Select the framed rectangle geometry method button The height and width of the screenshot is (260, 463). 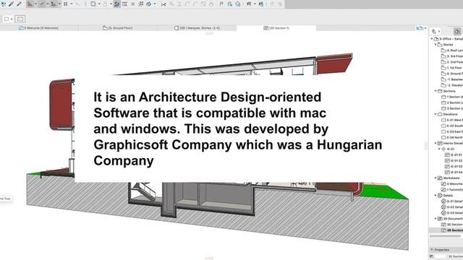(20, 19)
